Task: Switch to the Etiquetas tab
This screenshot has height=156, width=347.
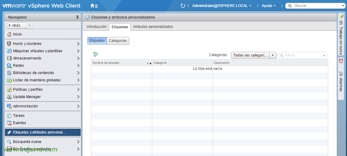Action: pos(120,27)
